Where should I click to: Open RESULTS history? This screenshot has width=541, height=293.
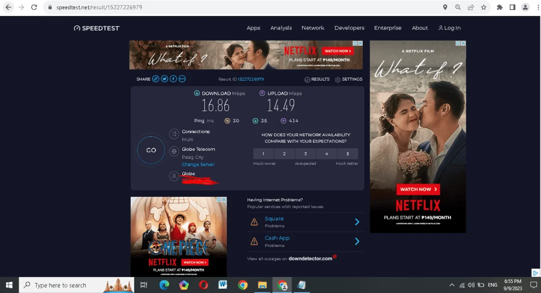(317, 79)
